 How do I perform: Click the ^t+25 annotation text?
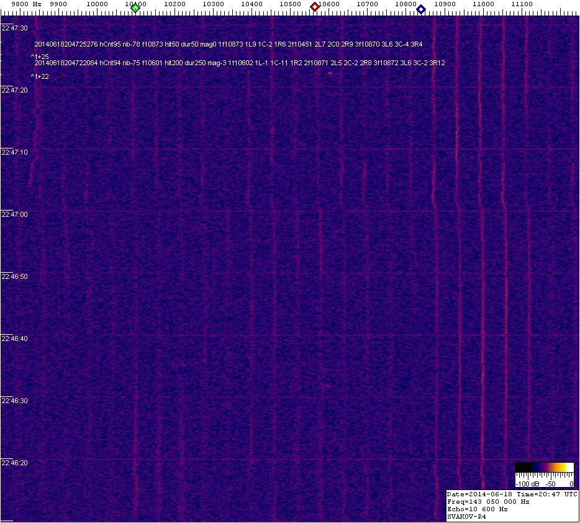(40, 57)
